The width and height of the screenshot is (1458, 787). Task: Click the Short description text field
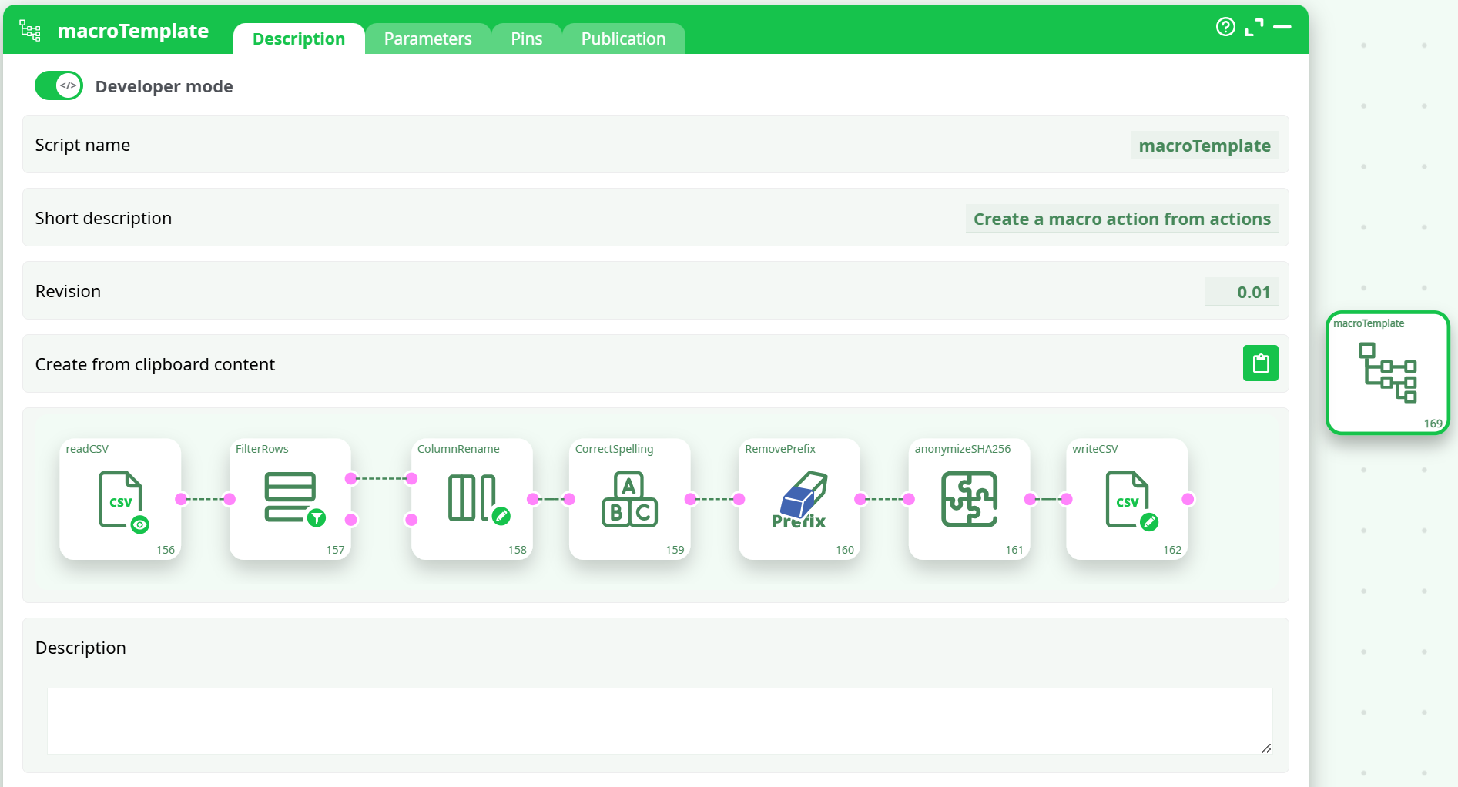pyautogui.click(x=1121, y=219)
